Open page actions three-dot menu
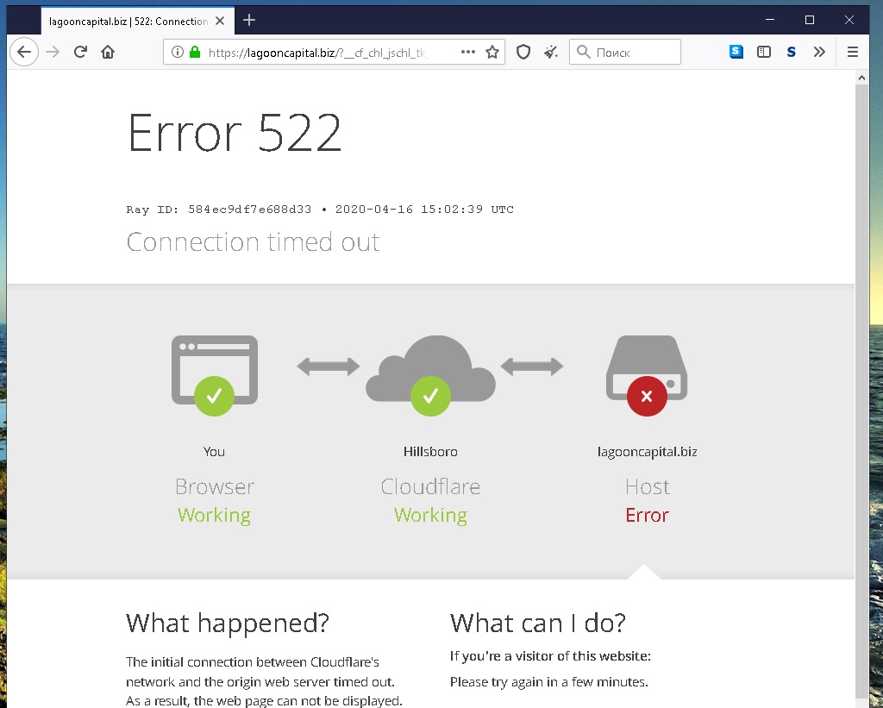Image resolution: width=883 pixels, height=708 pixels. (468, 53)
